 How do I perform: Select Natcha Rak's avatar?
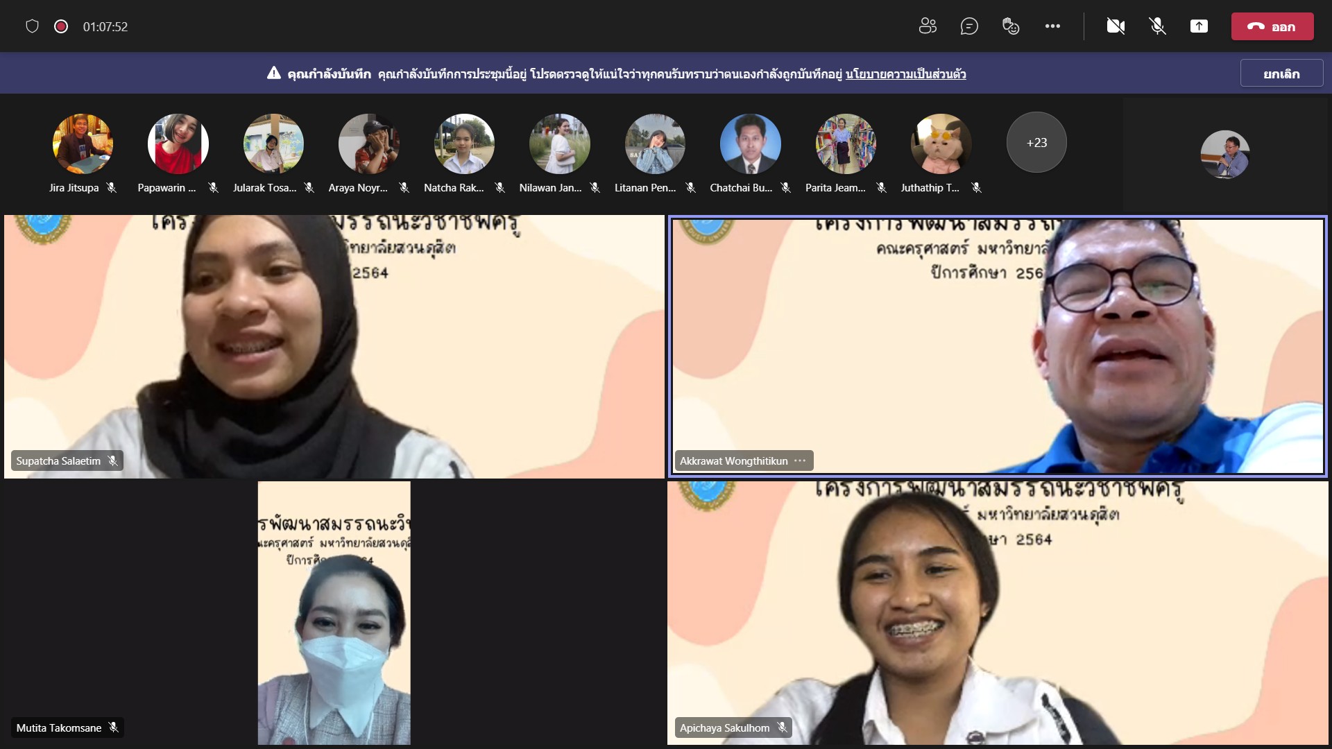(464, 144)
